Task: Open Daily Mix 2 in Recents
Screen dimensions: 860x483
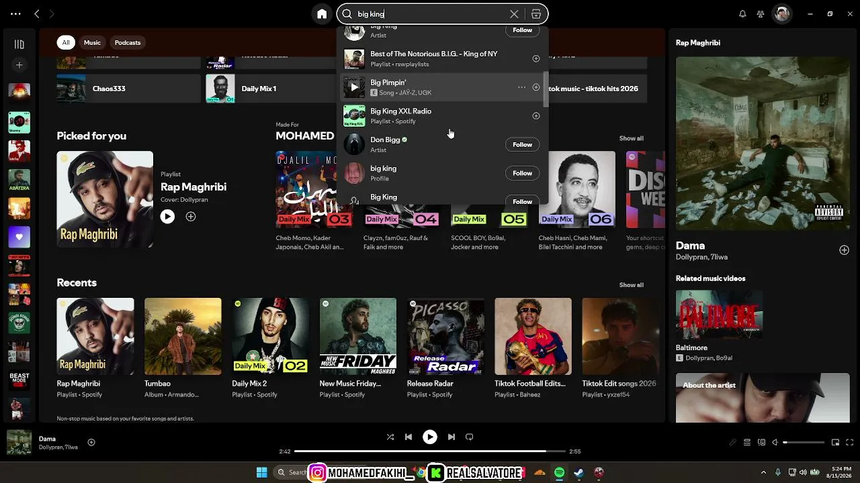Action: coord(270,337)
